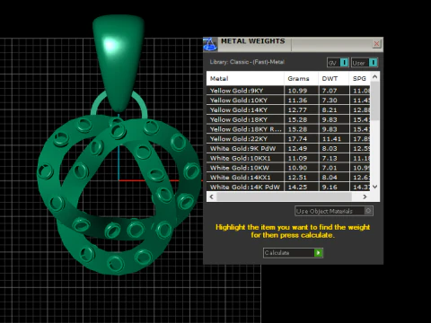
Task: Select the White Gold:9K PdW row
Action: [288, 148]
